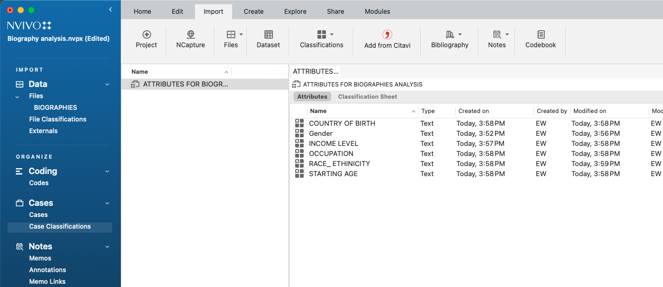
Task: Select the Attributes view toggle
Action: (312, 97)
